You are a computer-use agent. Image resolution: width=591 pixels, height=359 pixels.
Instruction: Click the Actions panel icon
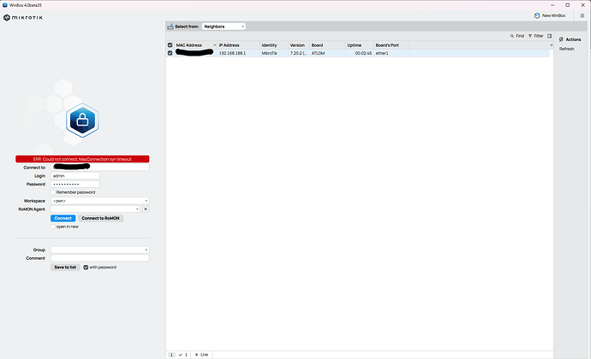(x=561, y=39)
